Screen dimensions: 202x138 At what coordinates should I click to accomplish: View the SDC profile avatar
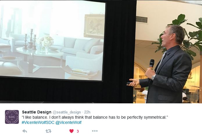point(12,117)
